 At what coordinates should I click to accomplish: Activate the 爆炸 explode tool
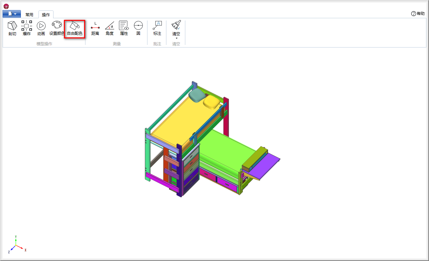(x=27, y=28)
